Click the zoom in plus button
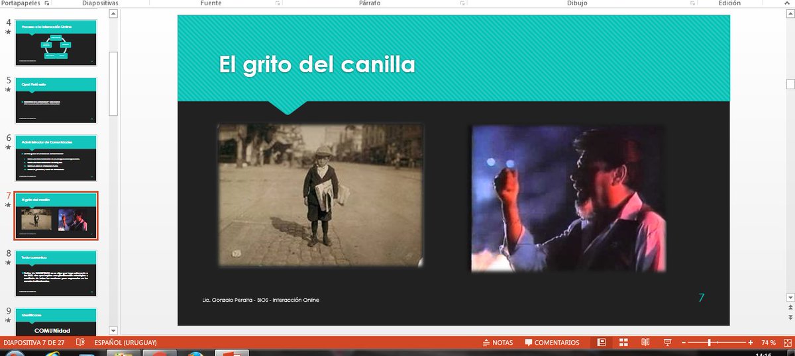The height and width of the screenshot is (356, 795). [751, 343]
